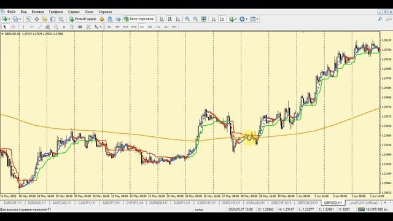
Task: Open the Графики menu
Action: point(56,12)
